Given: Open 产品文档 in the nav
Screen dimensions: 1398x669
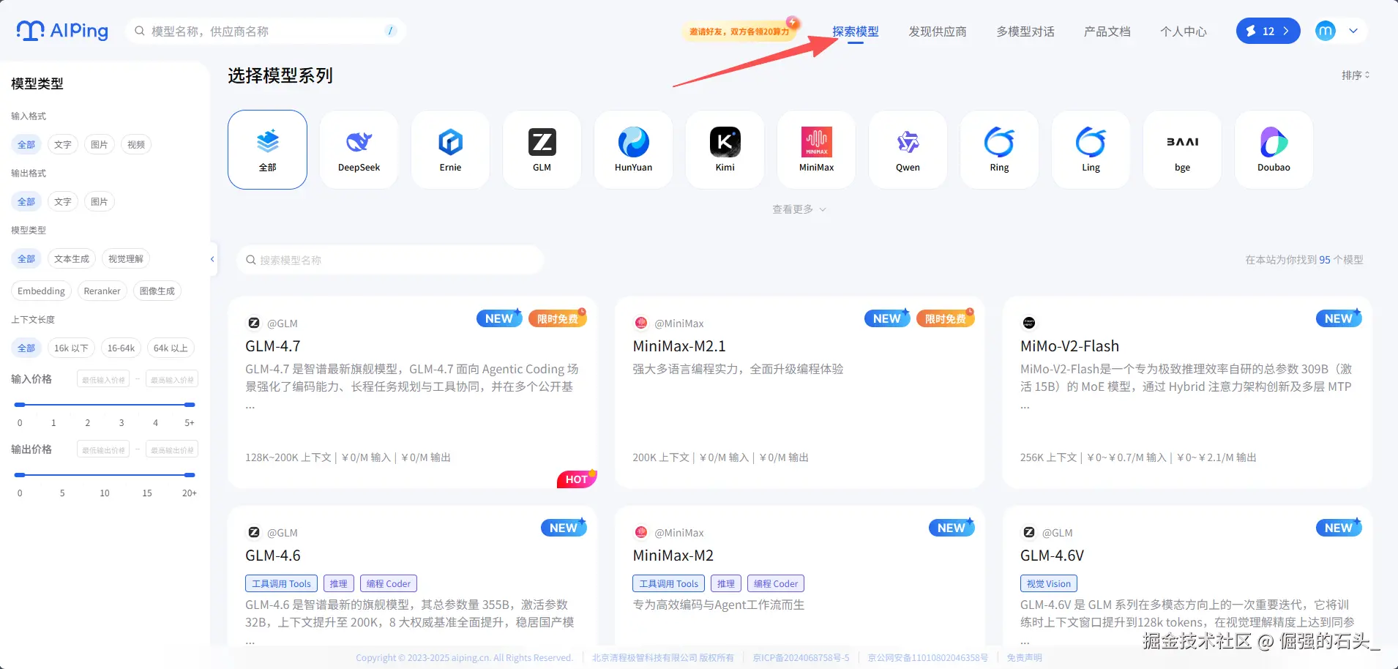Looking at the screenshot, I should click(x=1107, y=31).
